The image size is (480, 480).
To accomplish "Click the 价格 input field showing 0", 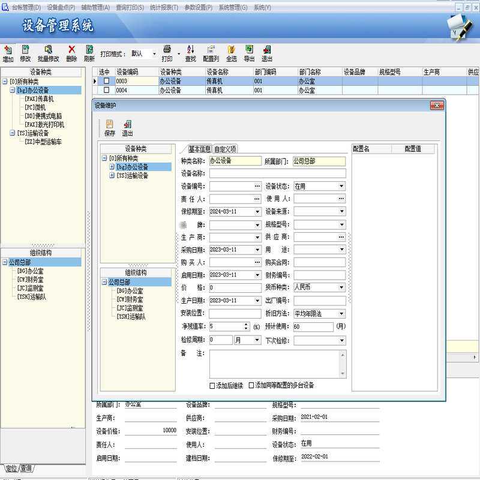I will (235, 288).
